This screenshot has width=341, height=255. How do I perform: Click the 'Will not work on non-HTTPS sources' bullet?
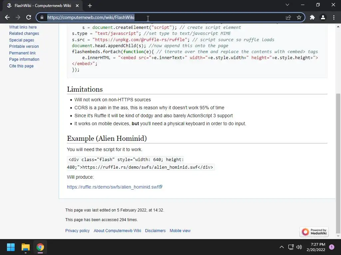tap(113, 100)
